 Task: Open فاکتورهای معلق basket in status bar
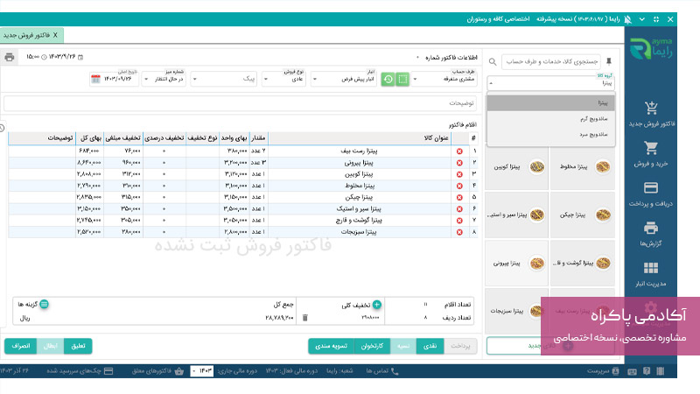157,370
